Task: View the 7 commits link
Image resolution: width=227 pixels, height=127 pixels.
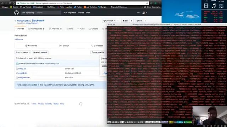Action: [x=31, y=46]
